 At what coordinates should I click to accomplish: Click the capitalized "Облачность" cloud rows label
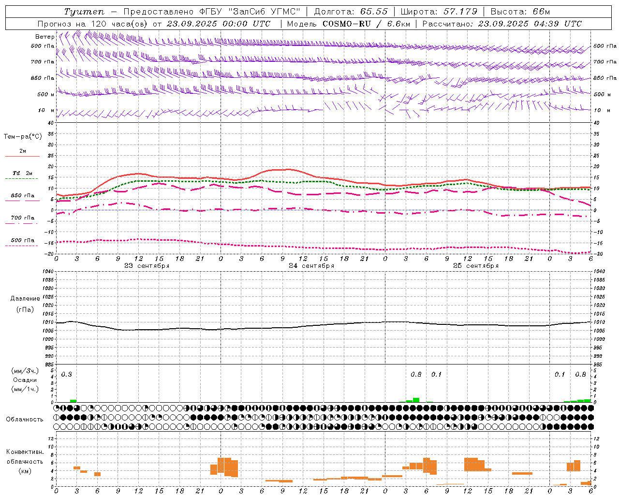pos(25,420)
